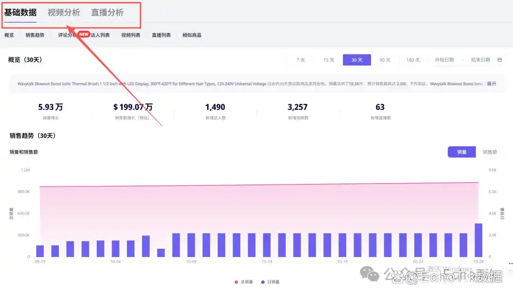513x295 pixels.
Task: Jump to 相似商品 section
Action: point(192,35)
